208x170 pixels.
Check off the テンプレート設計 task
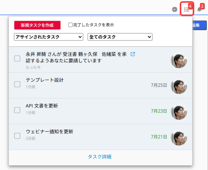(x=17, y=84)
